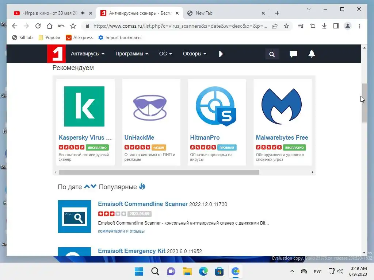Click Import bookmarks
This screenshot has height=280, width=374.
point(120,38)
